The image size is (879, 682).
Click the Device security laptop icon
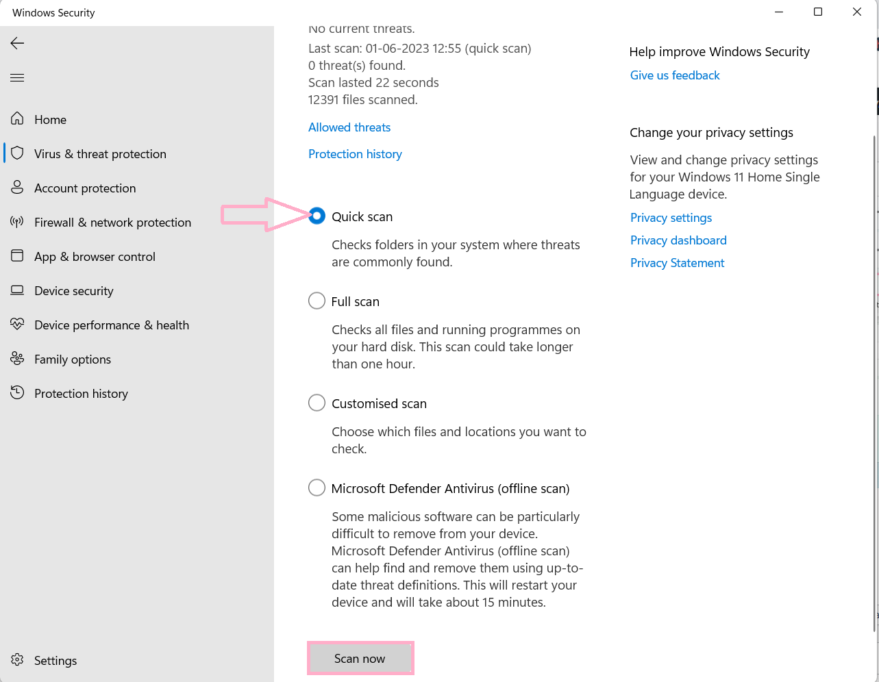[18, 290]
